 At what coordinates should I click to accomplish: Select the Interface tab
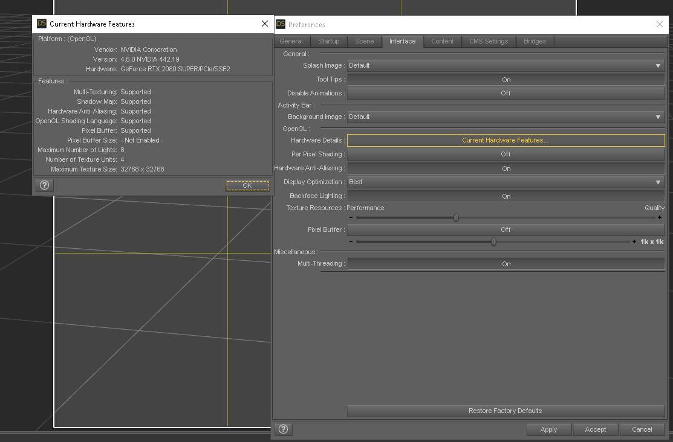click(x=402, y=41)
